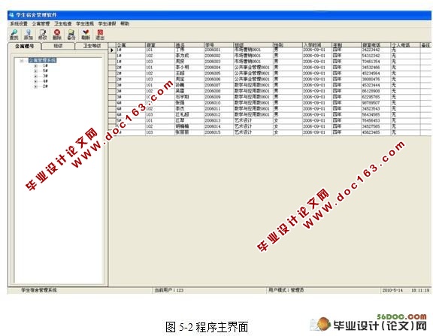Switch to the 班级 tab
Screen dimensions: 433x336
(58, 46)
